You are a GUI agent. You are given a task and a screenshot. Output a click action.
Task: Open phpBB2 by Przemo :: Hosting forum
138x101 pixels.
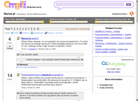point(108,31)
